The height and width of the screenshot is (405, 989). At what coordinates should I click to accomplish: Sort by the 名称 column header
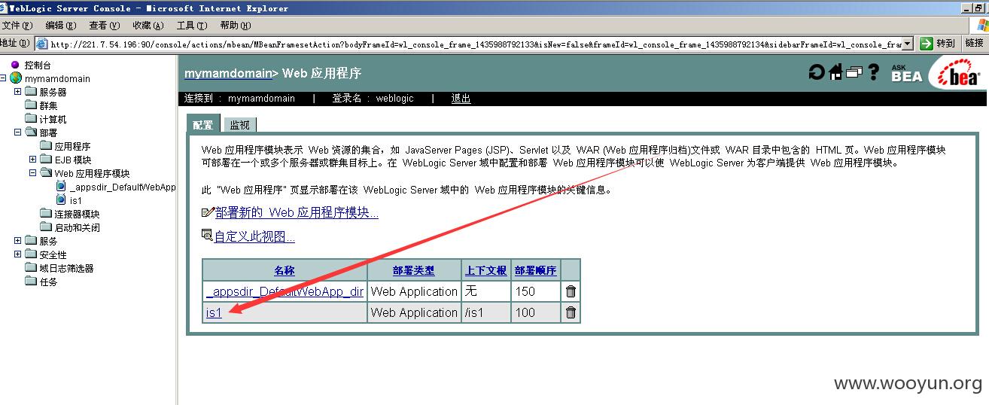click(285, 270)
